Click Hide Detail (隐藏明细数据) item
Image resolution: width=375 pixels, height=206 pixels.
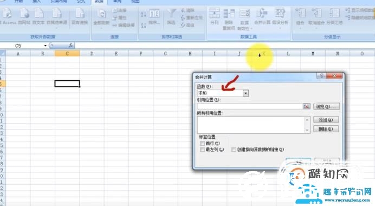pos(360,17)
